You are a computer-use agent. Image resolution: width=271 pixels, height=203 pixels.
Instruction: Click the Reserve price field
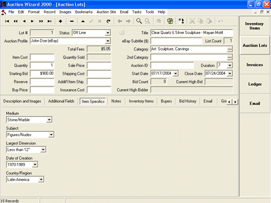(x=42, y=82)
